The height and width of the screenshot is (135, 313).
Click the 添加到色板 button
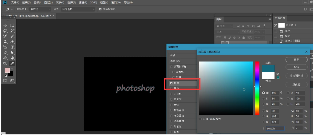point(296,75)
